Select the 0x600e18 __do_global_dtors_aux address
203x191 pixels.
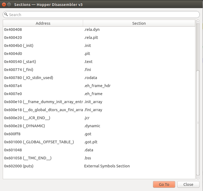pos(43,110)
